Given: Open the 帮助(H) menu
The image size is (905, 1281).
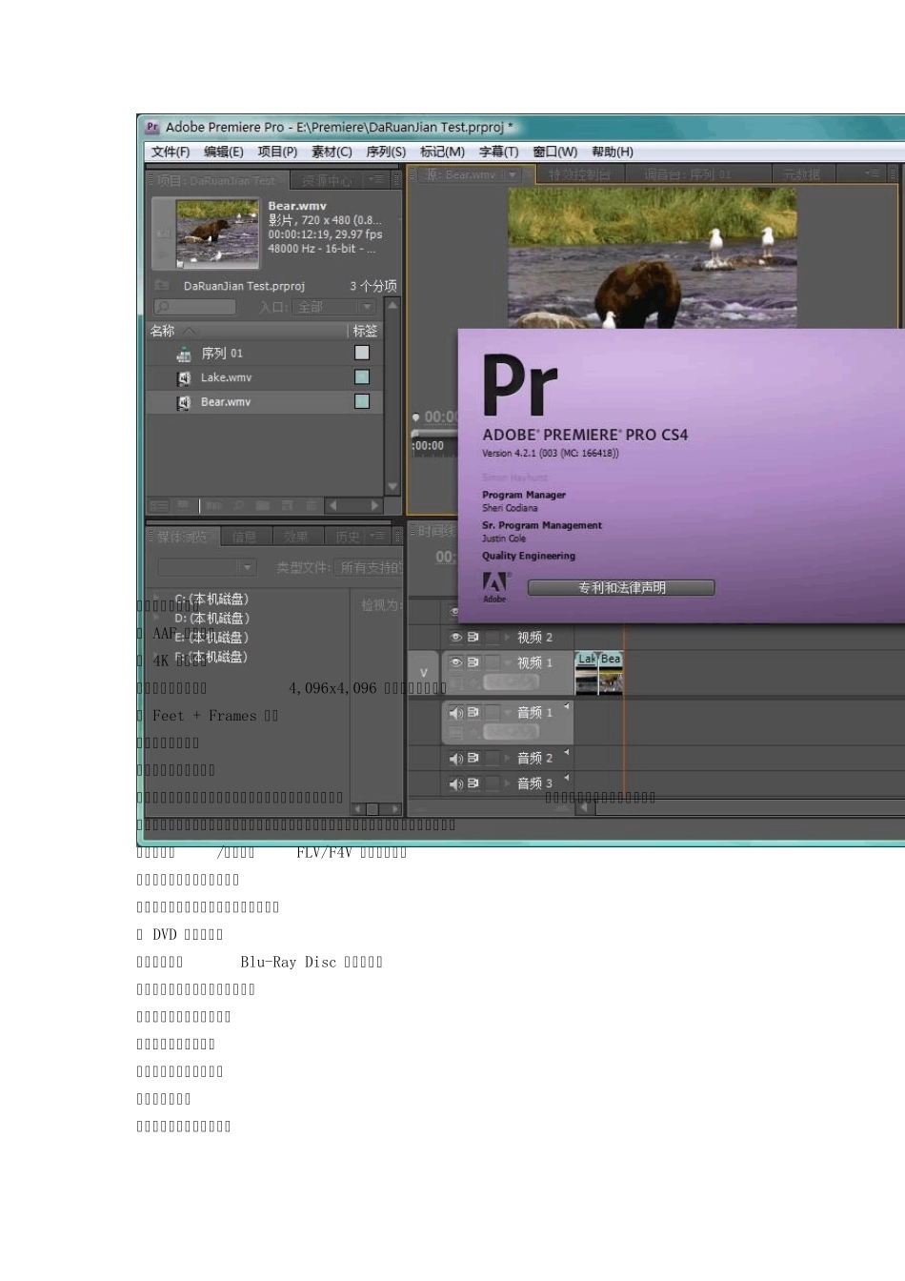Looking at the screenshot, I should 612,152.
